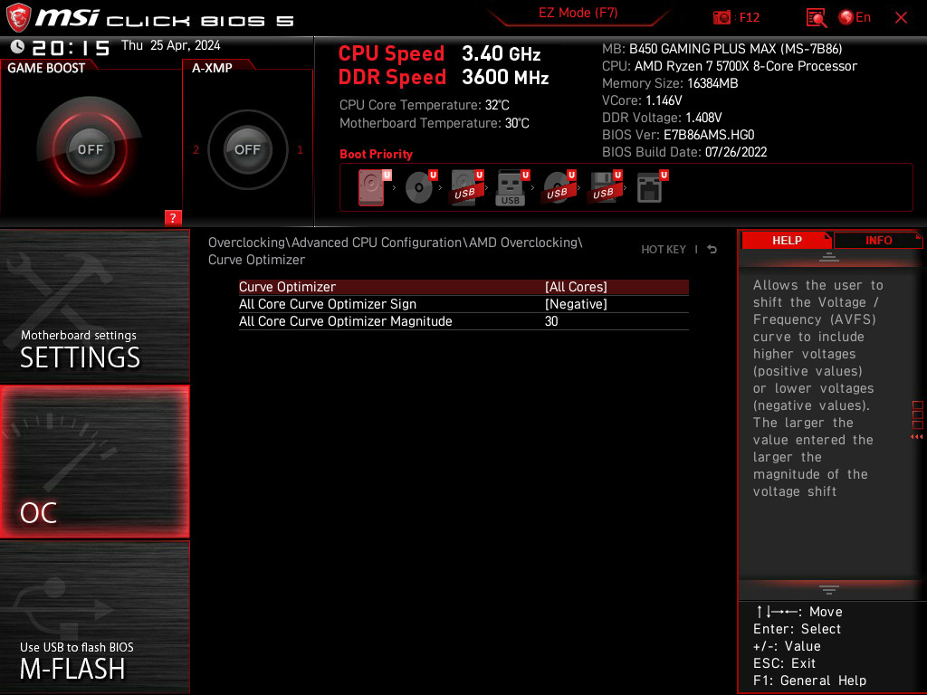
Task: Click the HOT KEY button
Action: tap(664, 250)
